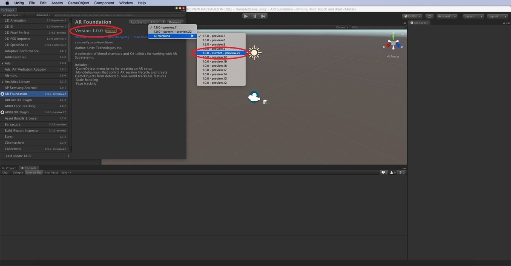Expand the All Versions submenu item

coord(172,36)
